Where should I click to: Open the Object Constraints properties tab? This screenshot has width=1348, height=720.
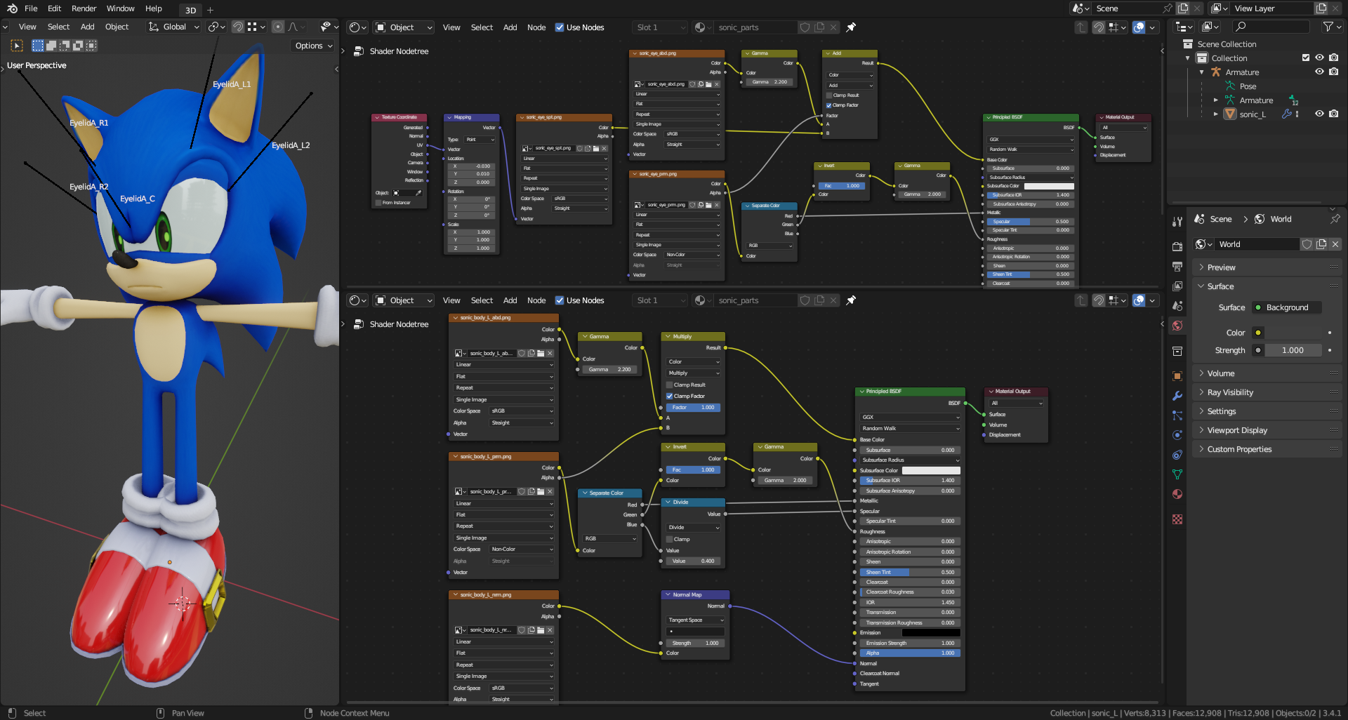coord(1177,455)
